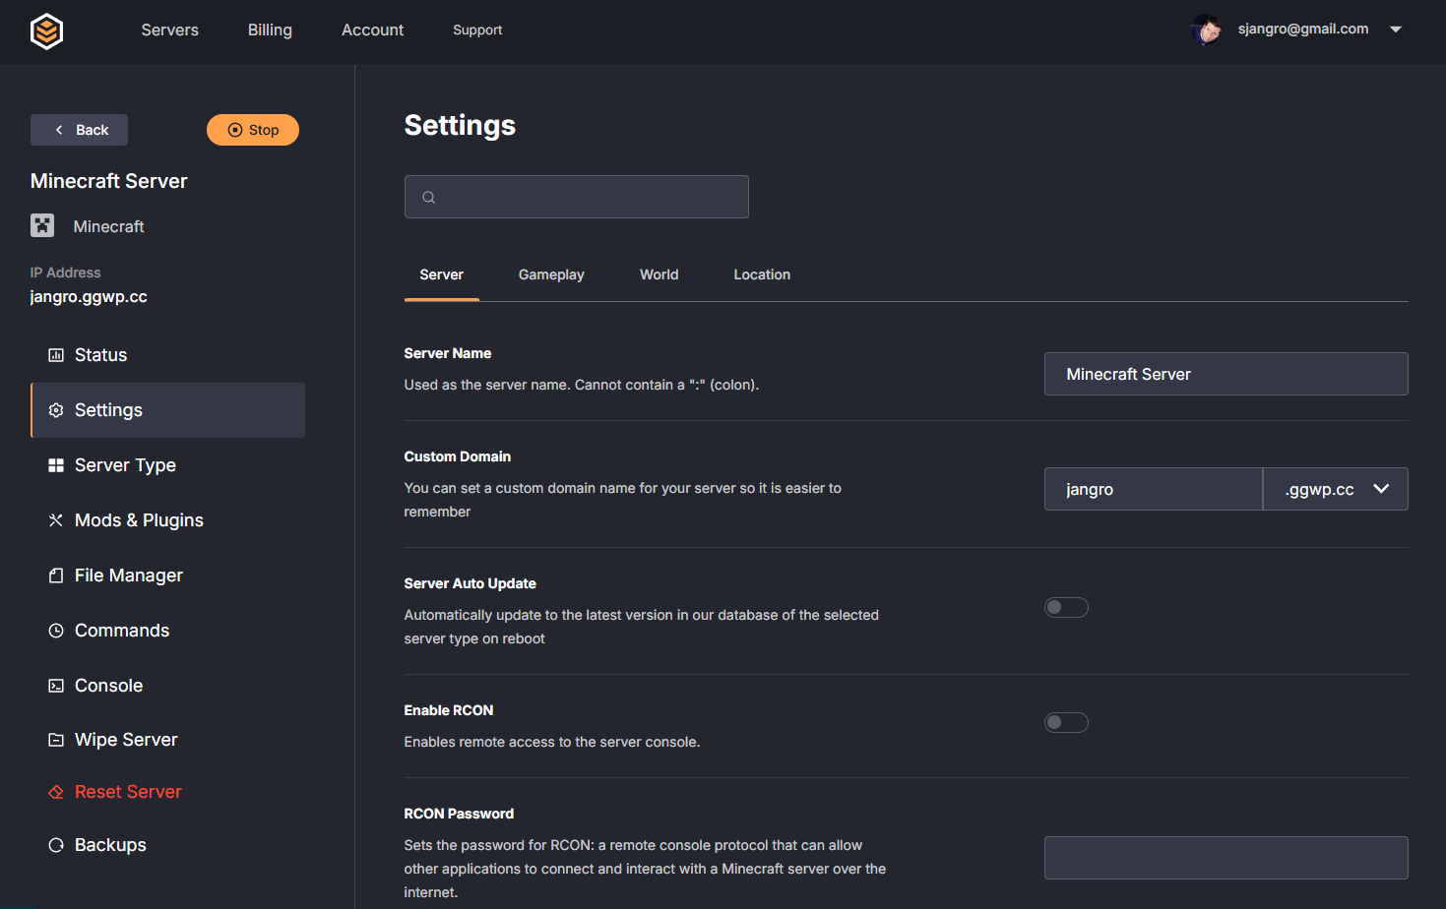
Task: Open Mods & Plugins via its wrench icon
Action: tap(56, 519)
